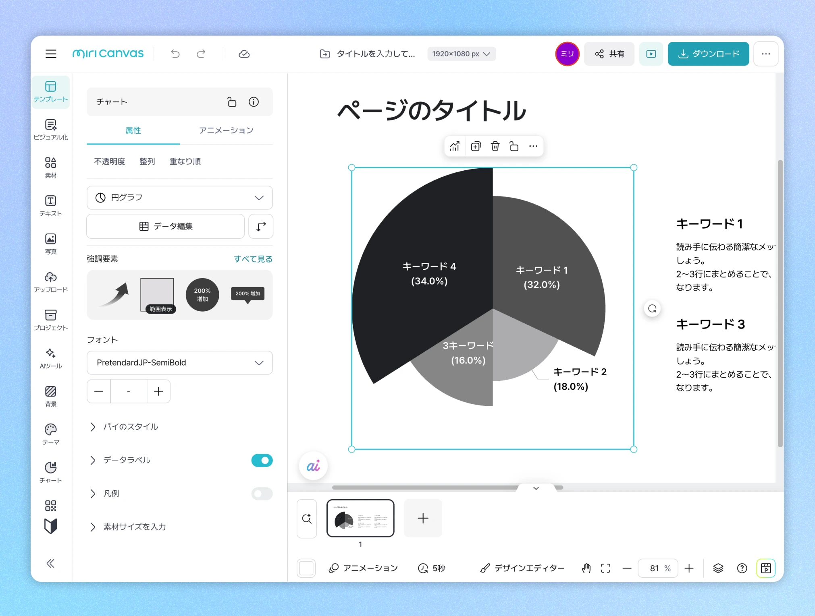Open the layers icon in bottom bar
Viewport: 815px width, 616px height.
click(x=718, y=568)
